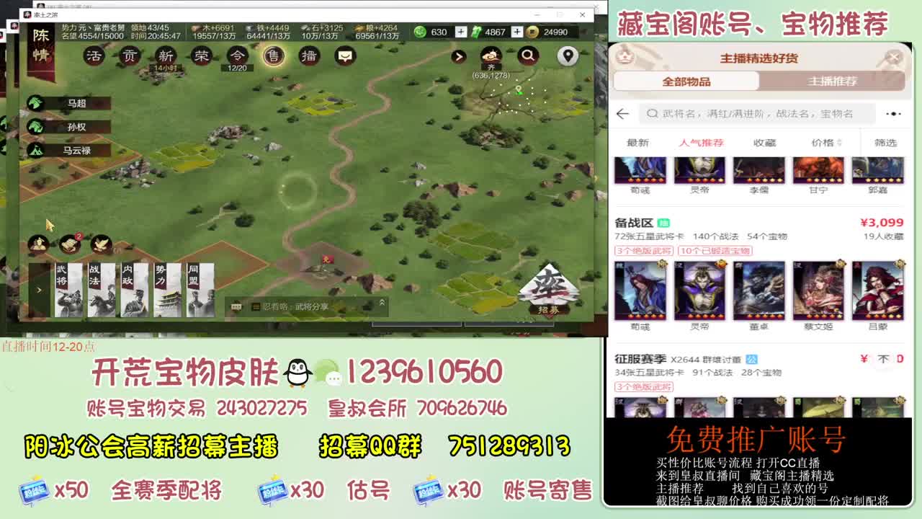922x519 pixels.
Task: Click the 3个绝版武将 tag under 征服赛季
Action: click(x=644, y=387)
